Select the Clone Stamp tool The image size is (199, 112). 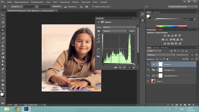click(x=3, y=46)
